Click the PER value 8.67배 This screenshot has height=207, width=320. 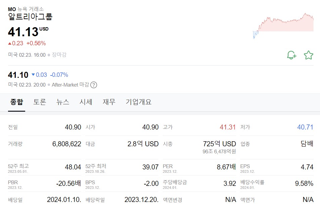point(226,167)
